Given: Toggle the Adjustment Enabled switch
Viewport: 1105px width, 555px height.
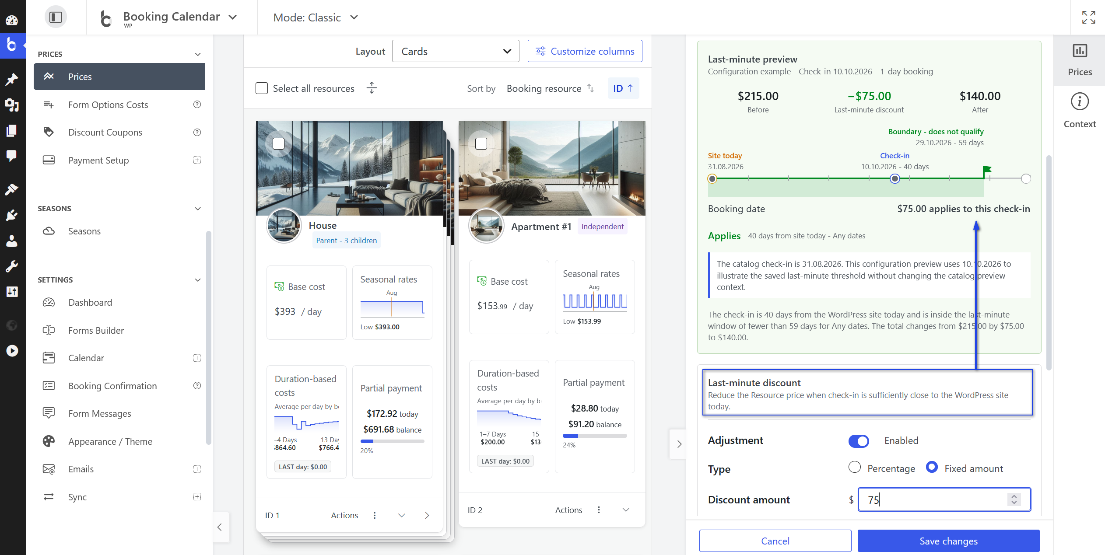Looking at the screenshot, I should [859, 441].
